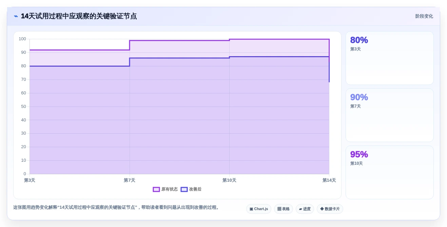Image resolution: width=447 pixels, height=227 pixels.
Task: Click the 第3天 x-axis label
Action: tap(30, 180)
